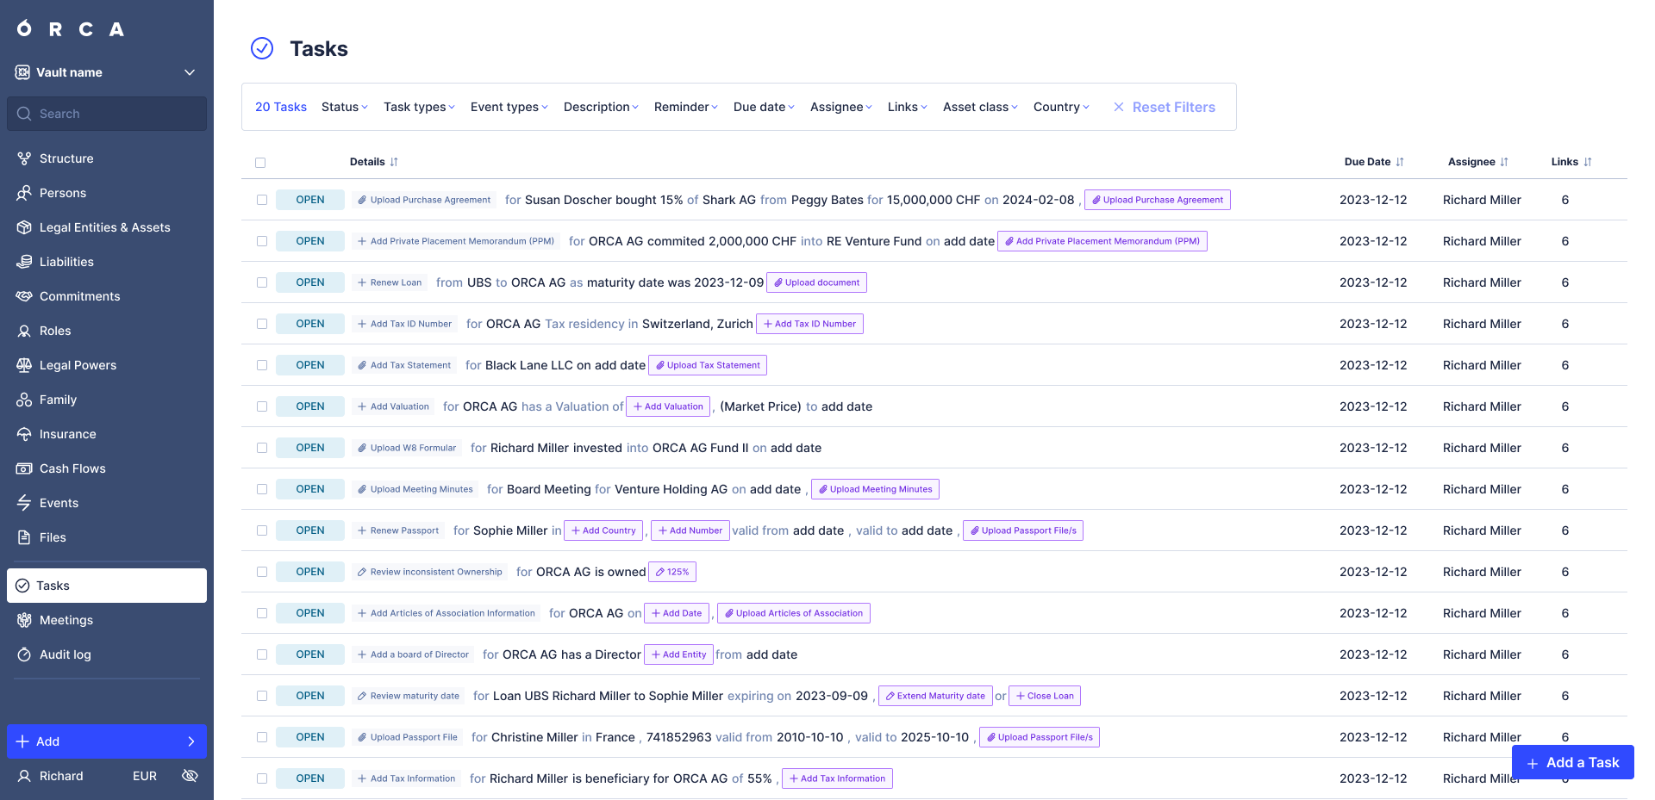Screen dimensions: 1655x800
Task: Focus the sidebar Search field
Action: [x=107, y=114]
